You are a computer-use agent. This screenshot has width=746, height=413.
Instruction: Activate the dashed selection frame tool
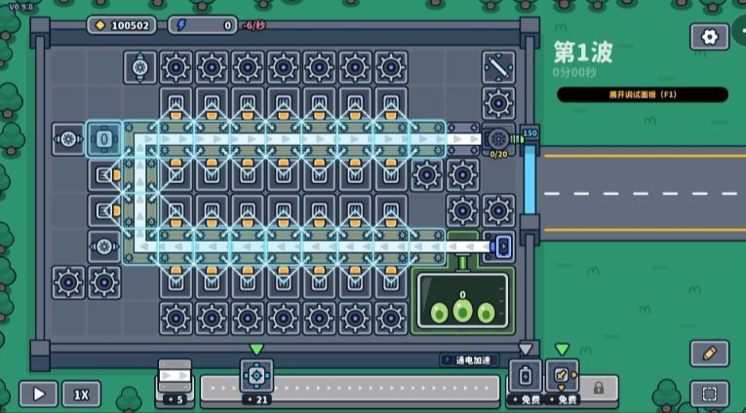point(709,394)
